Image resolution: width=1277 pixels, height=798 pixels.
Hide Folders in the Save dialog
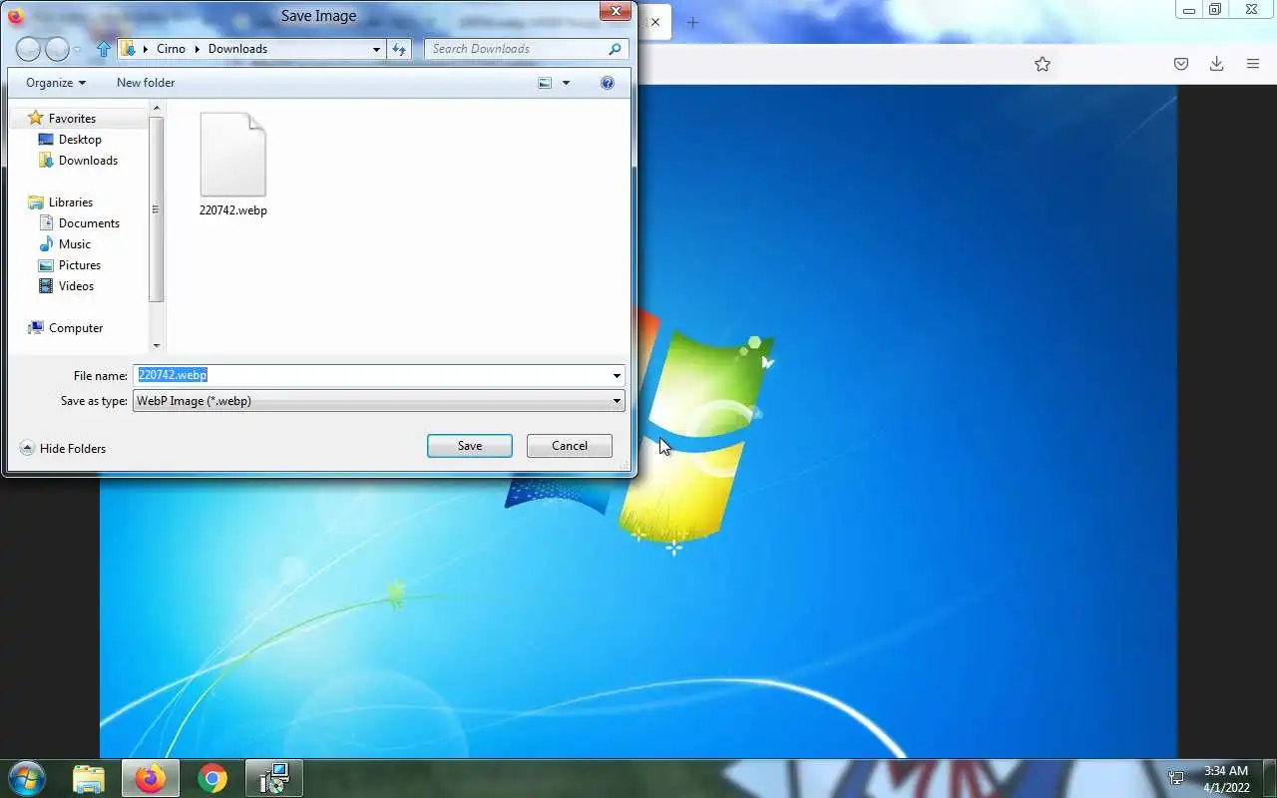pos(63,449)
